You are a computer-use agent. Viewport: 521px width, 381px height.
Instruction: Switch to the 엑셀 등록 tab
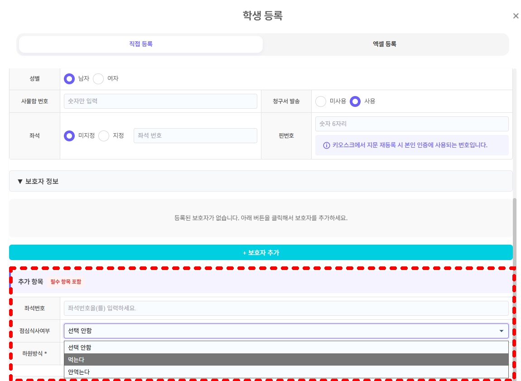tap(385, 44)
